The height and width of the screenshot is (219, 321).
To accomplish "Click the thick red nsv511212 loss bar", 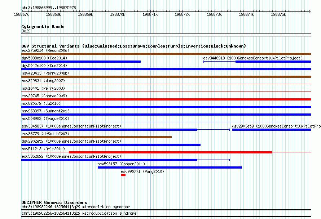I will (x=171, y=152).
